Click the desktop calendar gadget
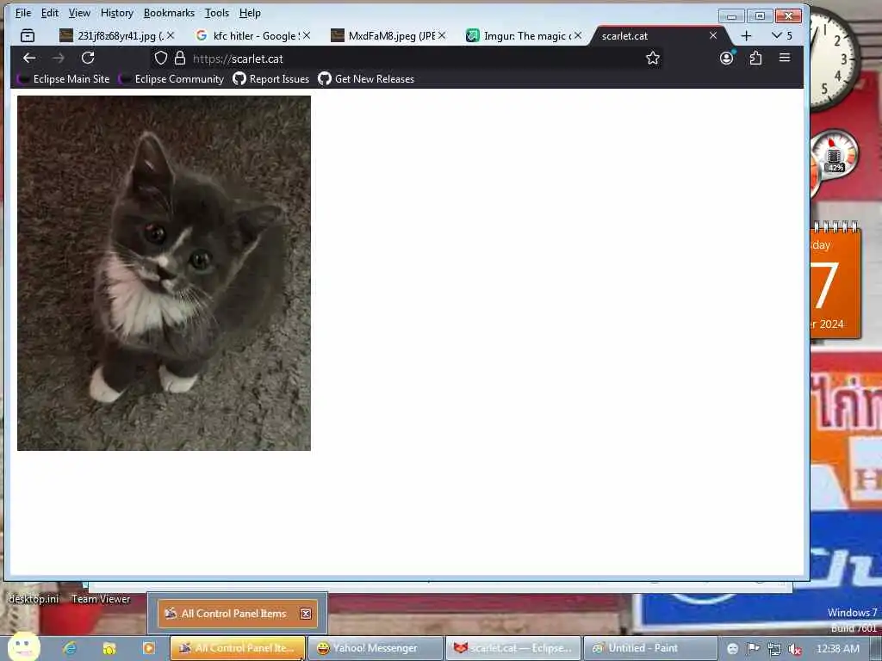 pos(835,281)
